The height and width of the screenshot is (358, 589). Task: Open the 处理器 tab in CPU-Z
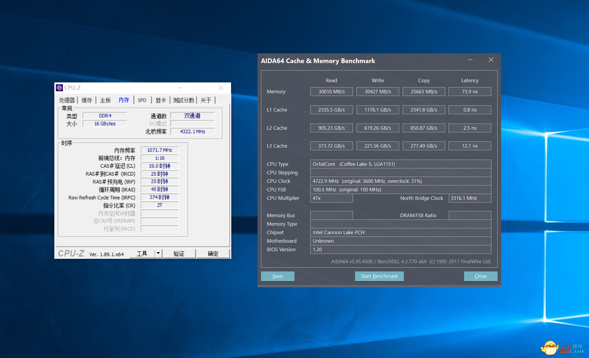(67, 100)
